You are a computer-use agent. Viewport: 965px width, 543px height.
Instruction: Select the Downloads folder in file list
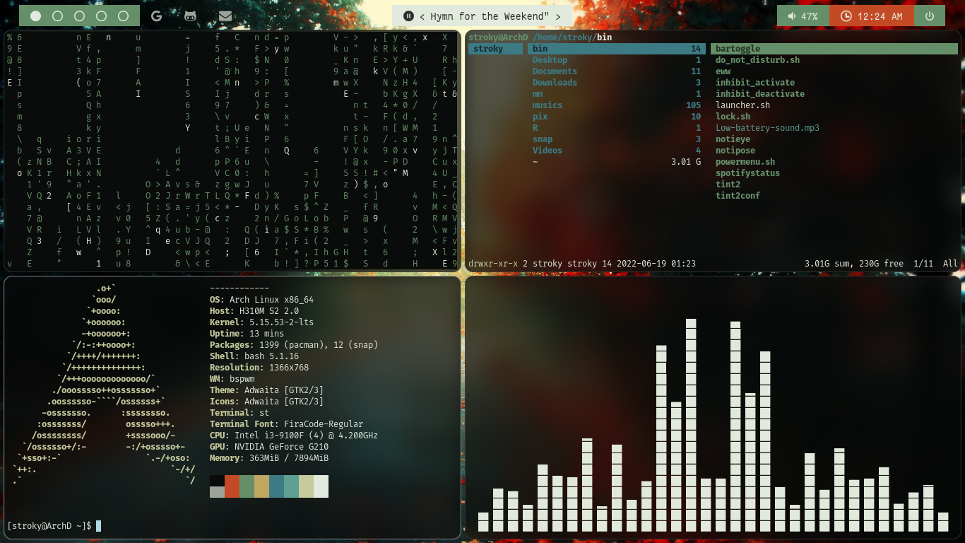click(555, 83)
